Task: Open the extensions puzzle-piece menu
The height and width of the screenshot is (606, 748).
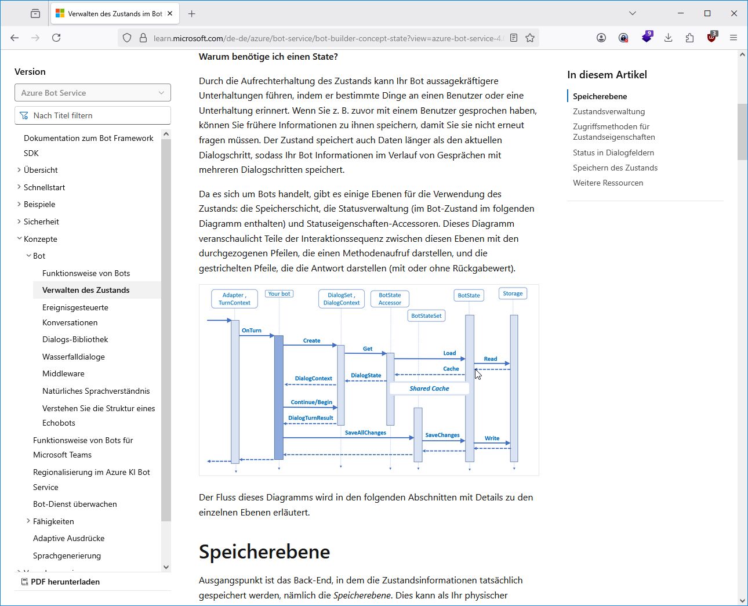Action: pyautogui.click(x=689, y=38)
